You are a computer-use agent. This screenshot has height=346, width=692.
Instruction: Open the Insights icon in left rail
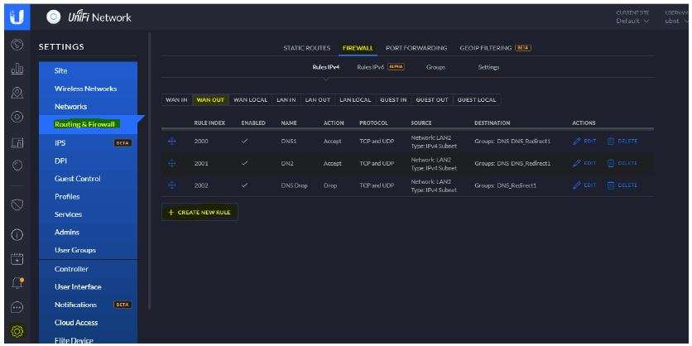click(17, 166)
